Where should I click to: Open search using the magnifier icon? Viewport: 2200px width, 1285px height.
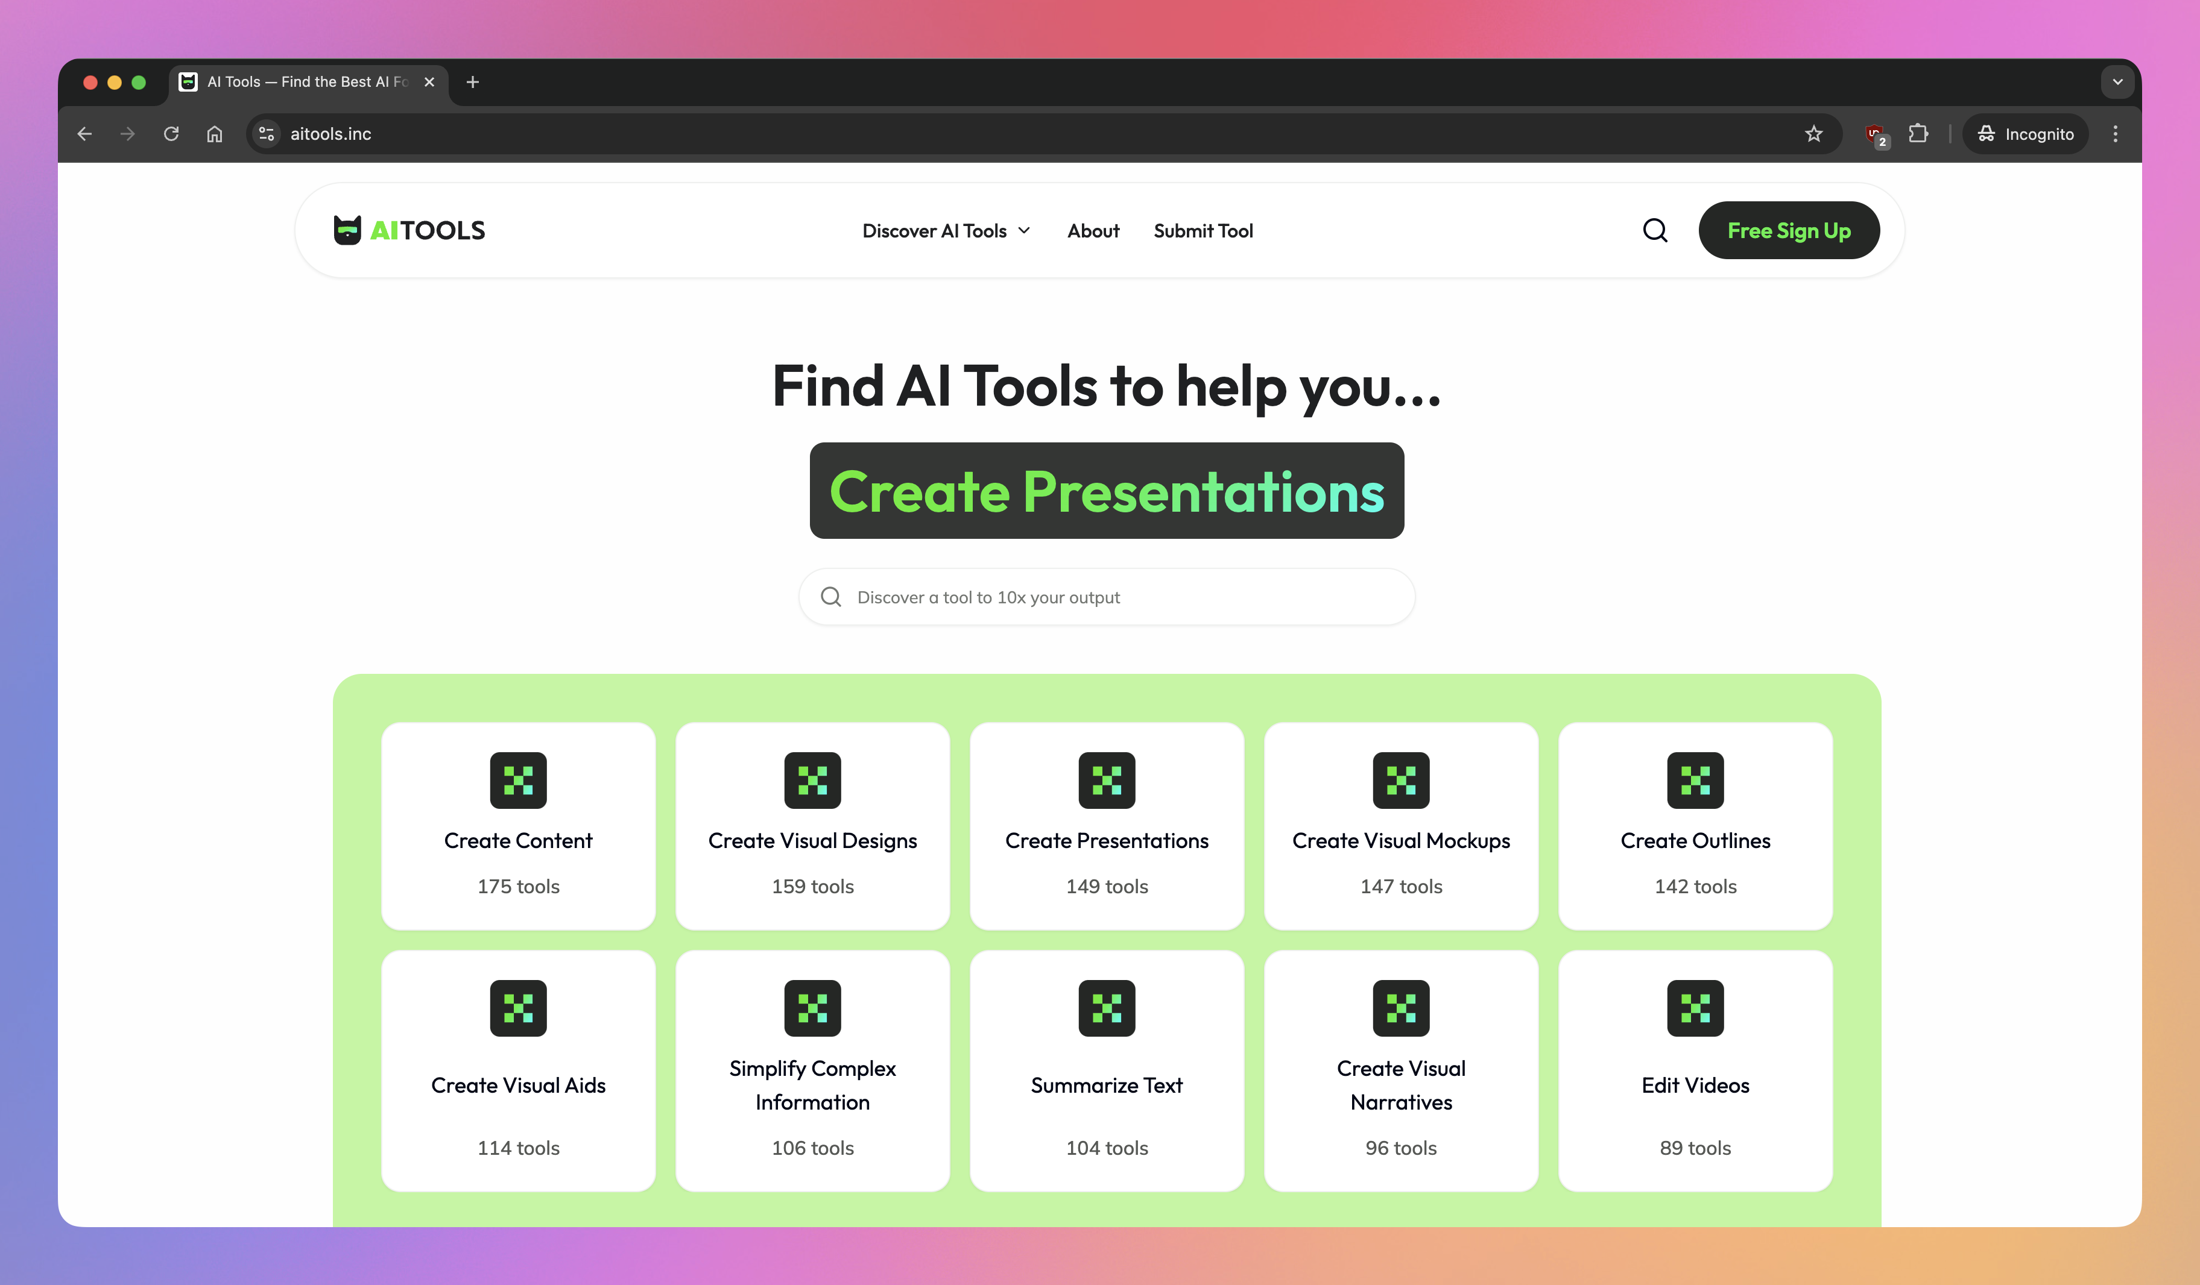click(1654, 230)
